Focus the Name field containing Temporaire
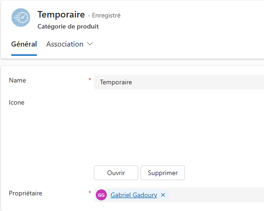The image size is (264, 211). [x=179, y=82]
